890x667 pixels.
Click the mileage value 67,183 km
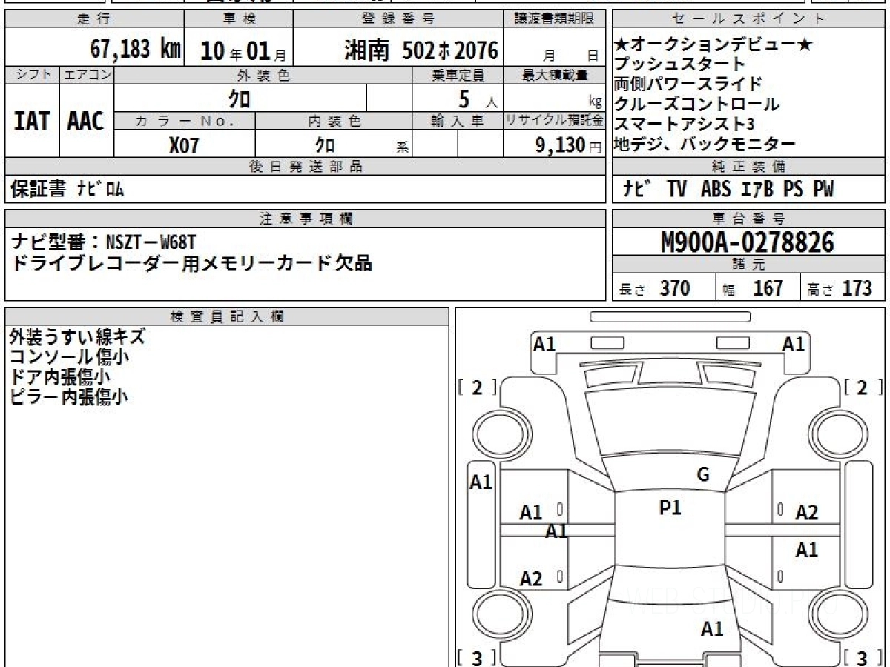coord(136,50)
